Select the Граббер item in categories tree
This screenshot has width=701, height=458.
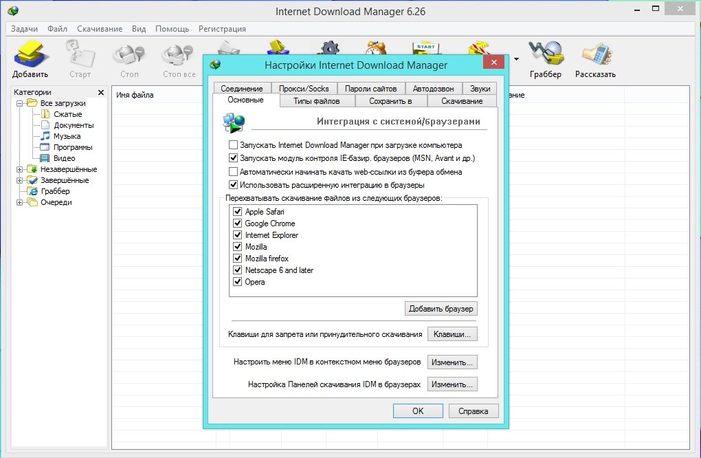coord(54,191)
